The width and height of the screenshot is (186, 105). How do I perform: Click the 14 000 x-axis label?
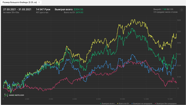pyautogui.click(x=170, y=99)
